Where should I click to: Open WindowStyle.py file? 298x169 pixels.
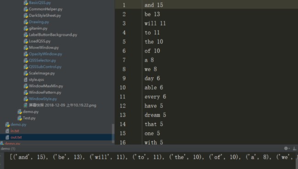[x=43, y=99]
